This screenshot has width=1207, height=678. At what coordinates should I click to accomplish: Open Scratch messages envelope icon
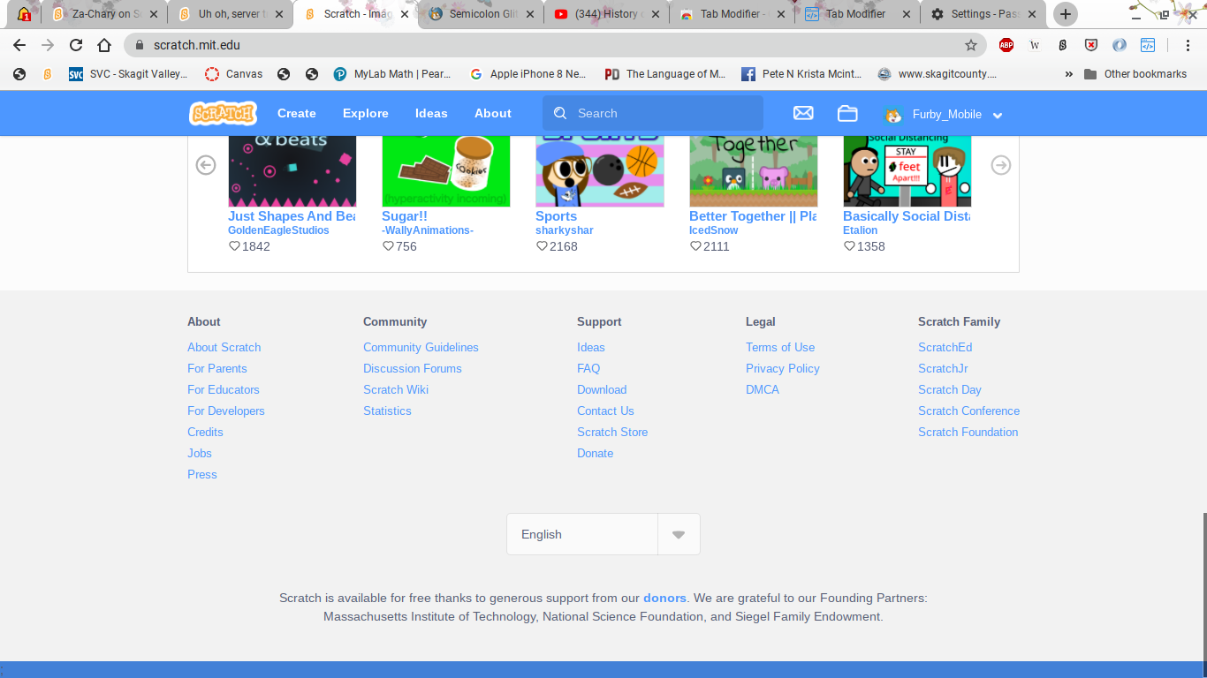pos(803,113)
